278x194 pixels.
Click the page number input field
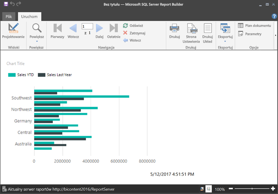click(87, 27)
